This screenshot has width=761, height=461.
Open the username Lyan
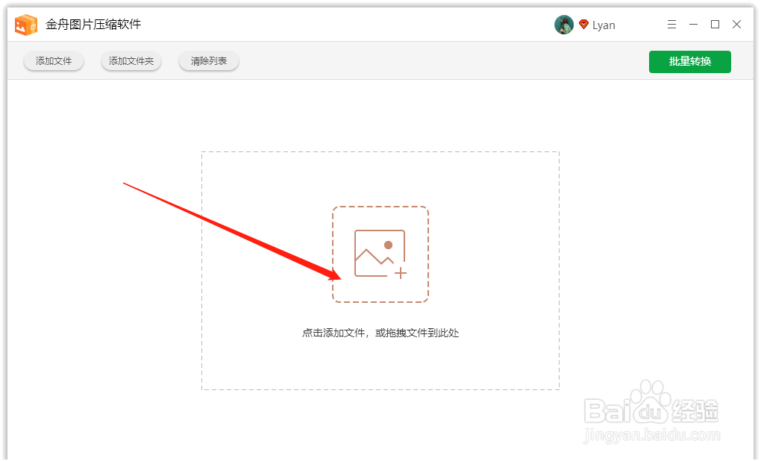pos(604,25)
